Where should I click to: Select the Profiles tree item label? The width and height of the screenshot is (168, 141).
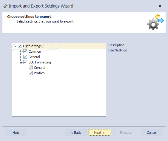pyautogui.click(x=39, y=73)
